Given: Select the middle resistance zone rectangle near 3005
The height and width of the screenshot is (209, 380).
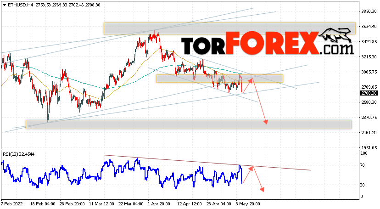Looking at the screenshot, I should pyautogui.click(x=219, y=79).
